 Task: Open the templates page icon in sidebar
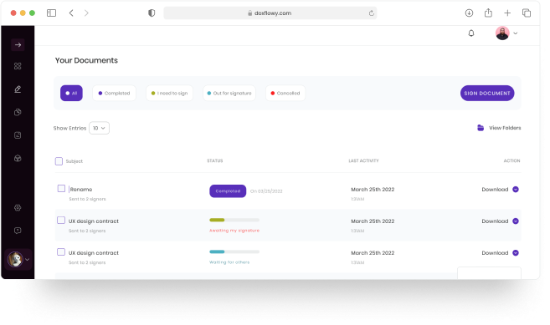[18, 135]
